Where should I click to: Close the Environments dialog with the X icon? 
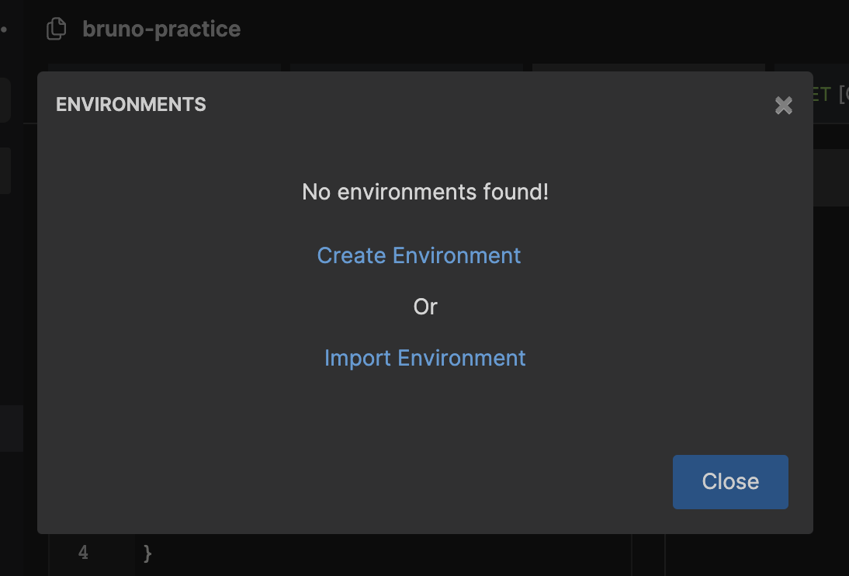(784, 106)
